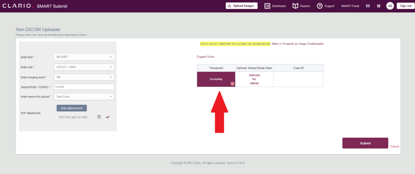Image resolution: width=415 pixels, height=174 pixels.
Task: Cancel the current upload
Action: tap(394, 146)
